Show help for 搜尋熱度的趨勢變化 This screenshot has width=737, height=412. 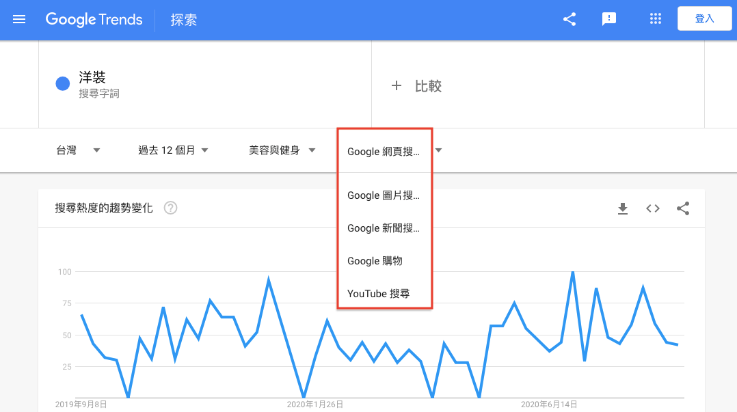pos(171,208)
